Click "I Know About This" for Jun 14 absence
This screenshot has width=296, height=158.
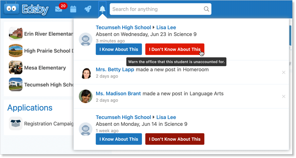[x=119, y=139]
